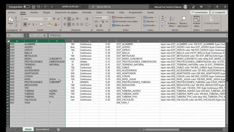Open the Datos tab
The image size is (234, 132).
(x=99, y=12)
